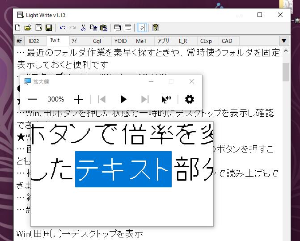Create a new document in Light Write
The image size is (300, 241).
tap(18, 28)
